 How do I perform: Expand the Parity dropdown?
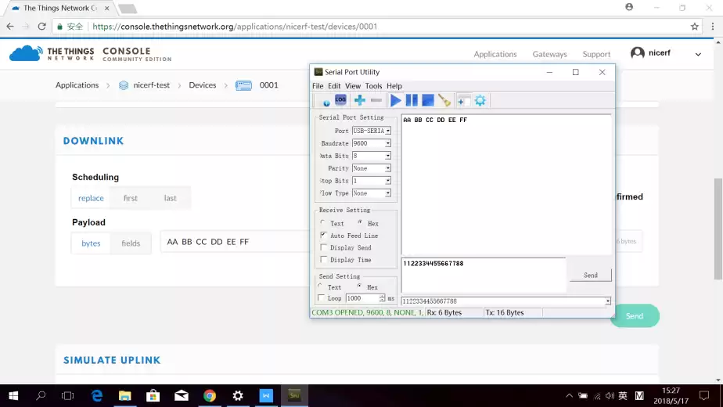pyautogui.click(x=387, y=168)
